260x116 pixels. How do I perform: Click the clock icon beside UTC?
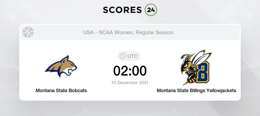[123, 56]
